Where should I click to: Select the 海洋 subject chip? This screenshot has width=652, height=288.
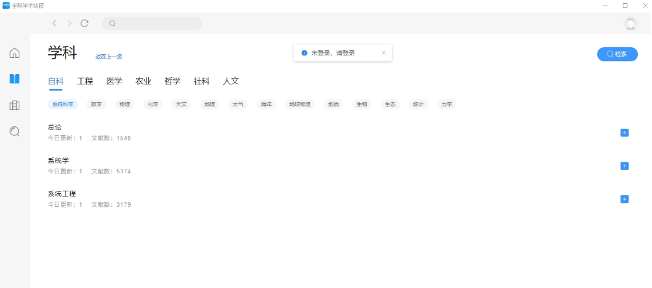click(266, 104)
